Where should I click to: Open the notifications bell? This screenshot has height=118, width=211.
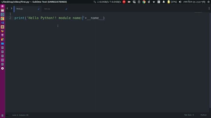point(164,2)
